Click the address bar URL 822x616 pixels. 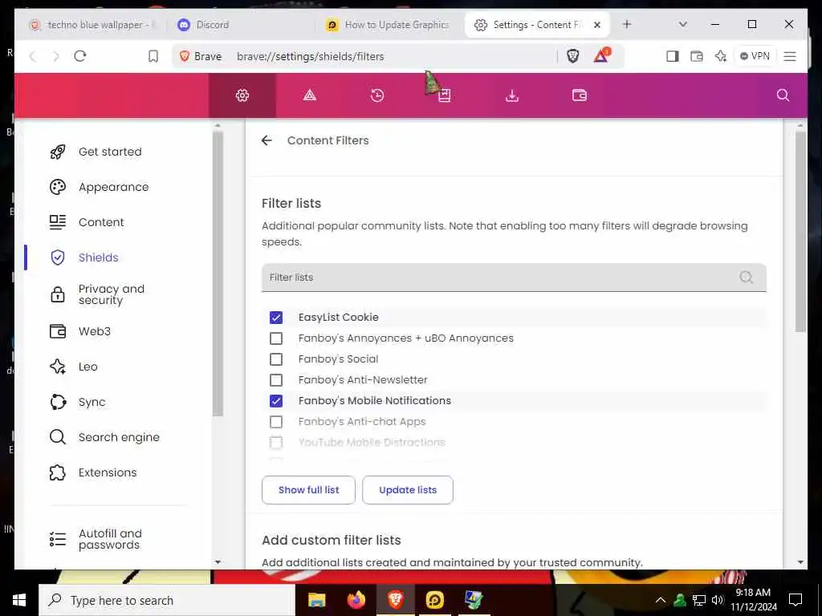pyautogui.click(x=311, y=56)
